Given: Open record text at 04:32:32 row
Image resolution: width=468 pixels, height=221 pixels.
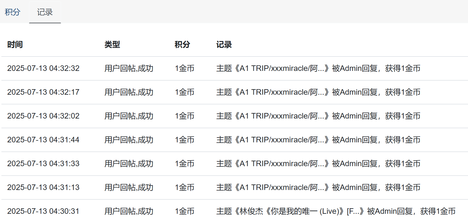Looking at the screenshot, I should pyautogui.click(x=318, y=68).
